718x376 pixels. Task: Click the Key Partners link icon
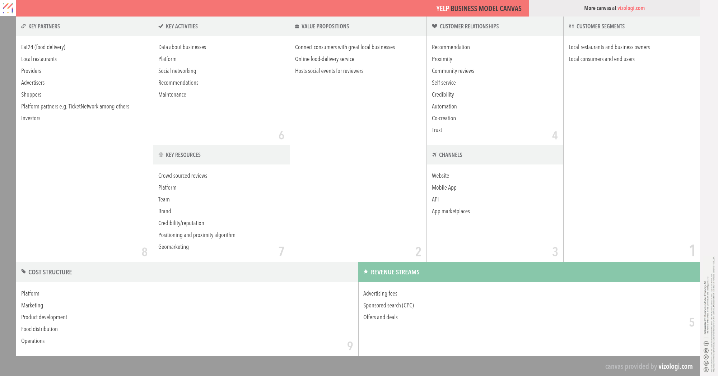pyautogui.click(x=23, y=26)
